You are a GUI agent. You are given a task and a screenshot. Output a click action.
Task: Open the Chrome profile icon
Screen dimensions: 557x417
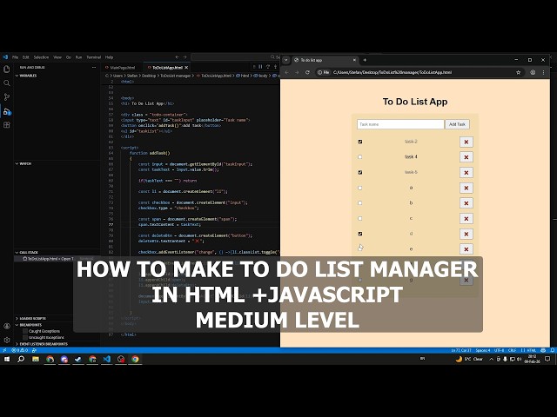(533, 72)
